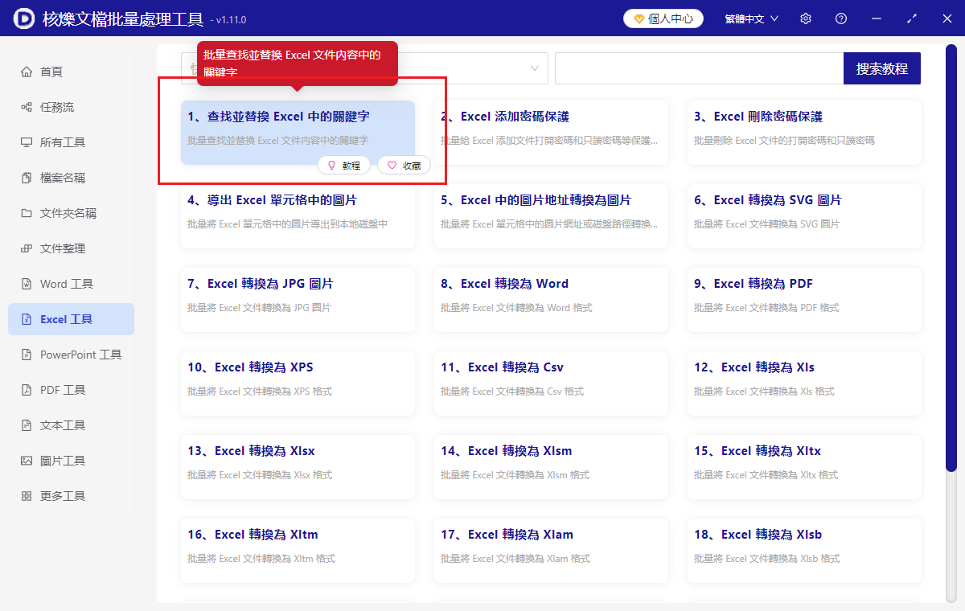
Task: Open Excel 轉換為 Xlsb tool
Action: coord(804,551)
